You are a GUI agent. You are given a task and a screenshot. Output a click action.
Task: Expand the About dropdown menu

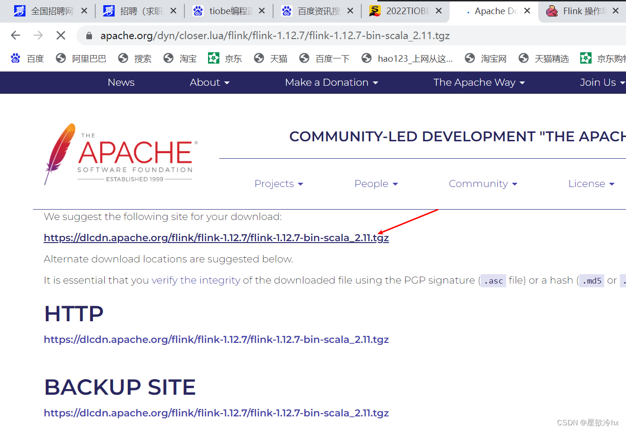point(209,82)
